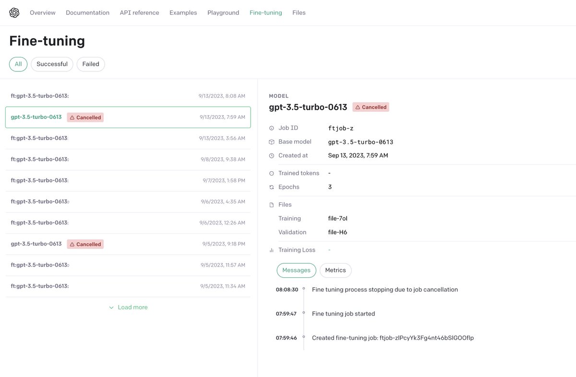Click the Job ID info icon
The width and height of the screenshot is (576, 377).
[272, 128]
